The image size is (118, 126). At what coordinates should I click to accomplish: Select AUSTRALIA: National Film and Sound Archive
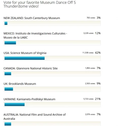point(35,117)
